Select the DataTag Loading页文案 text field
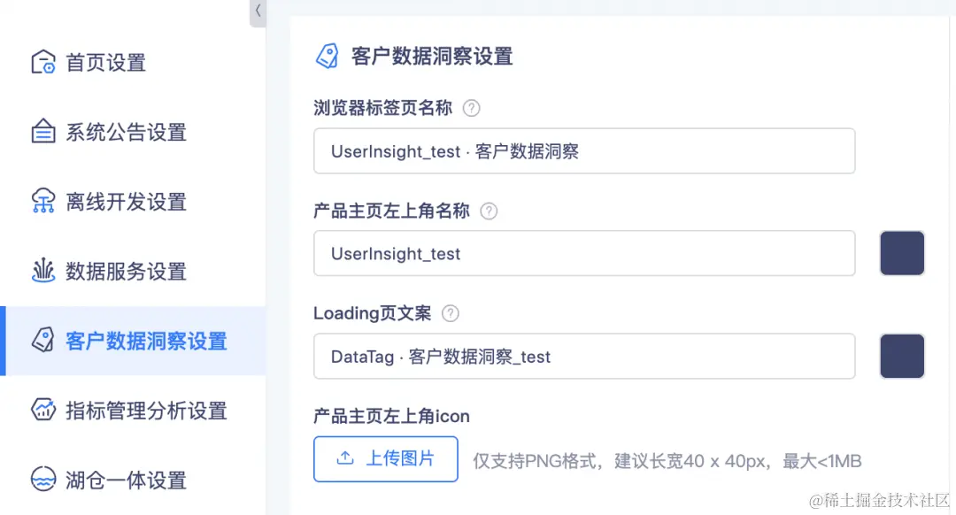The width and height of the screenshot is (956, 515). click(x=584, y=356)
